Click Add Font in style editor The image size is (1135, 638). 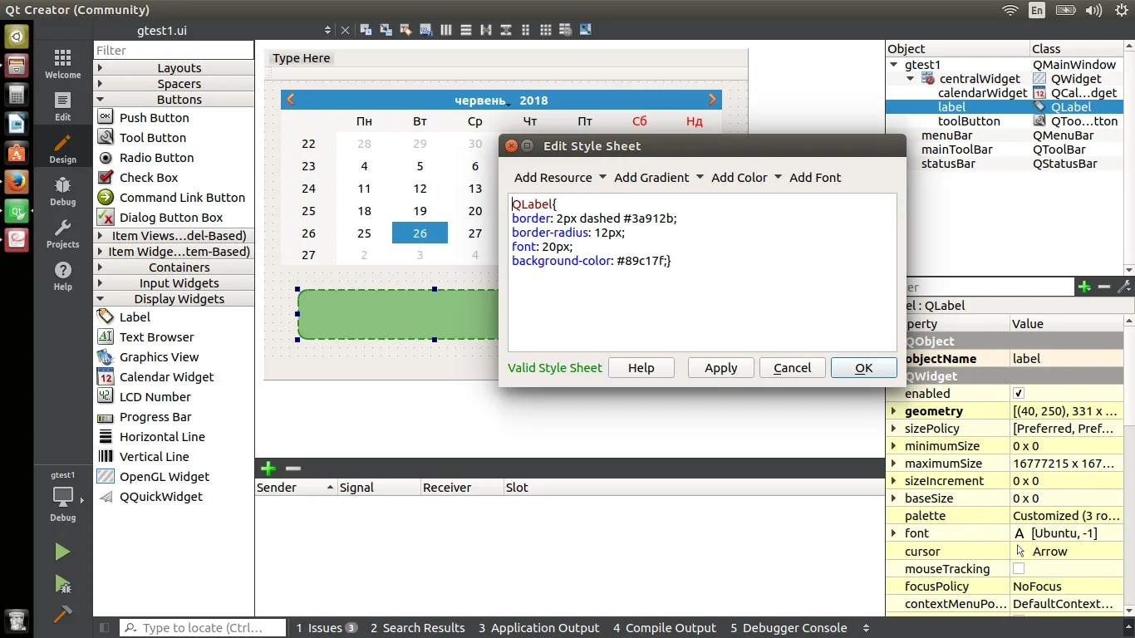pyautogui.click(x=815, y=178)
